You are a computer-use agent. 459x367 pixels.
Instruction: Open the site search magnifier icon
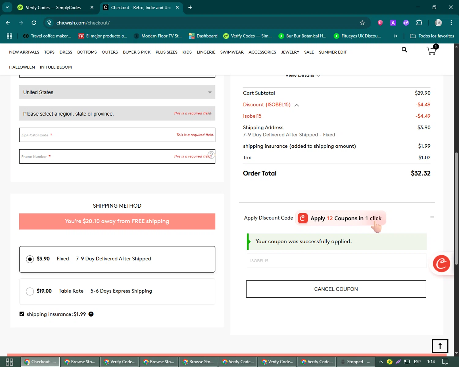(x=404, y=50)
